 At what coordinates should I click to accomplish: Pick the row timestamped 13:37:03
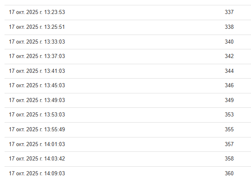(37, 56)
